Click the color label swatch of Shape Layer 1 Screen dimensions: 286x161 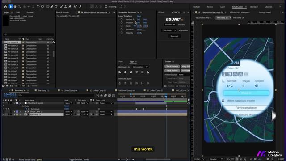[x=17, y=111]
